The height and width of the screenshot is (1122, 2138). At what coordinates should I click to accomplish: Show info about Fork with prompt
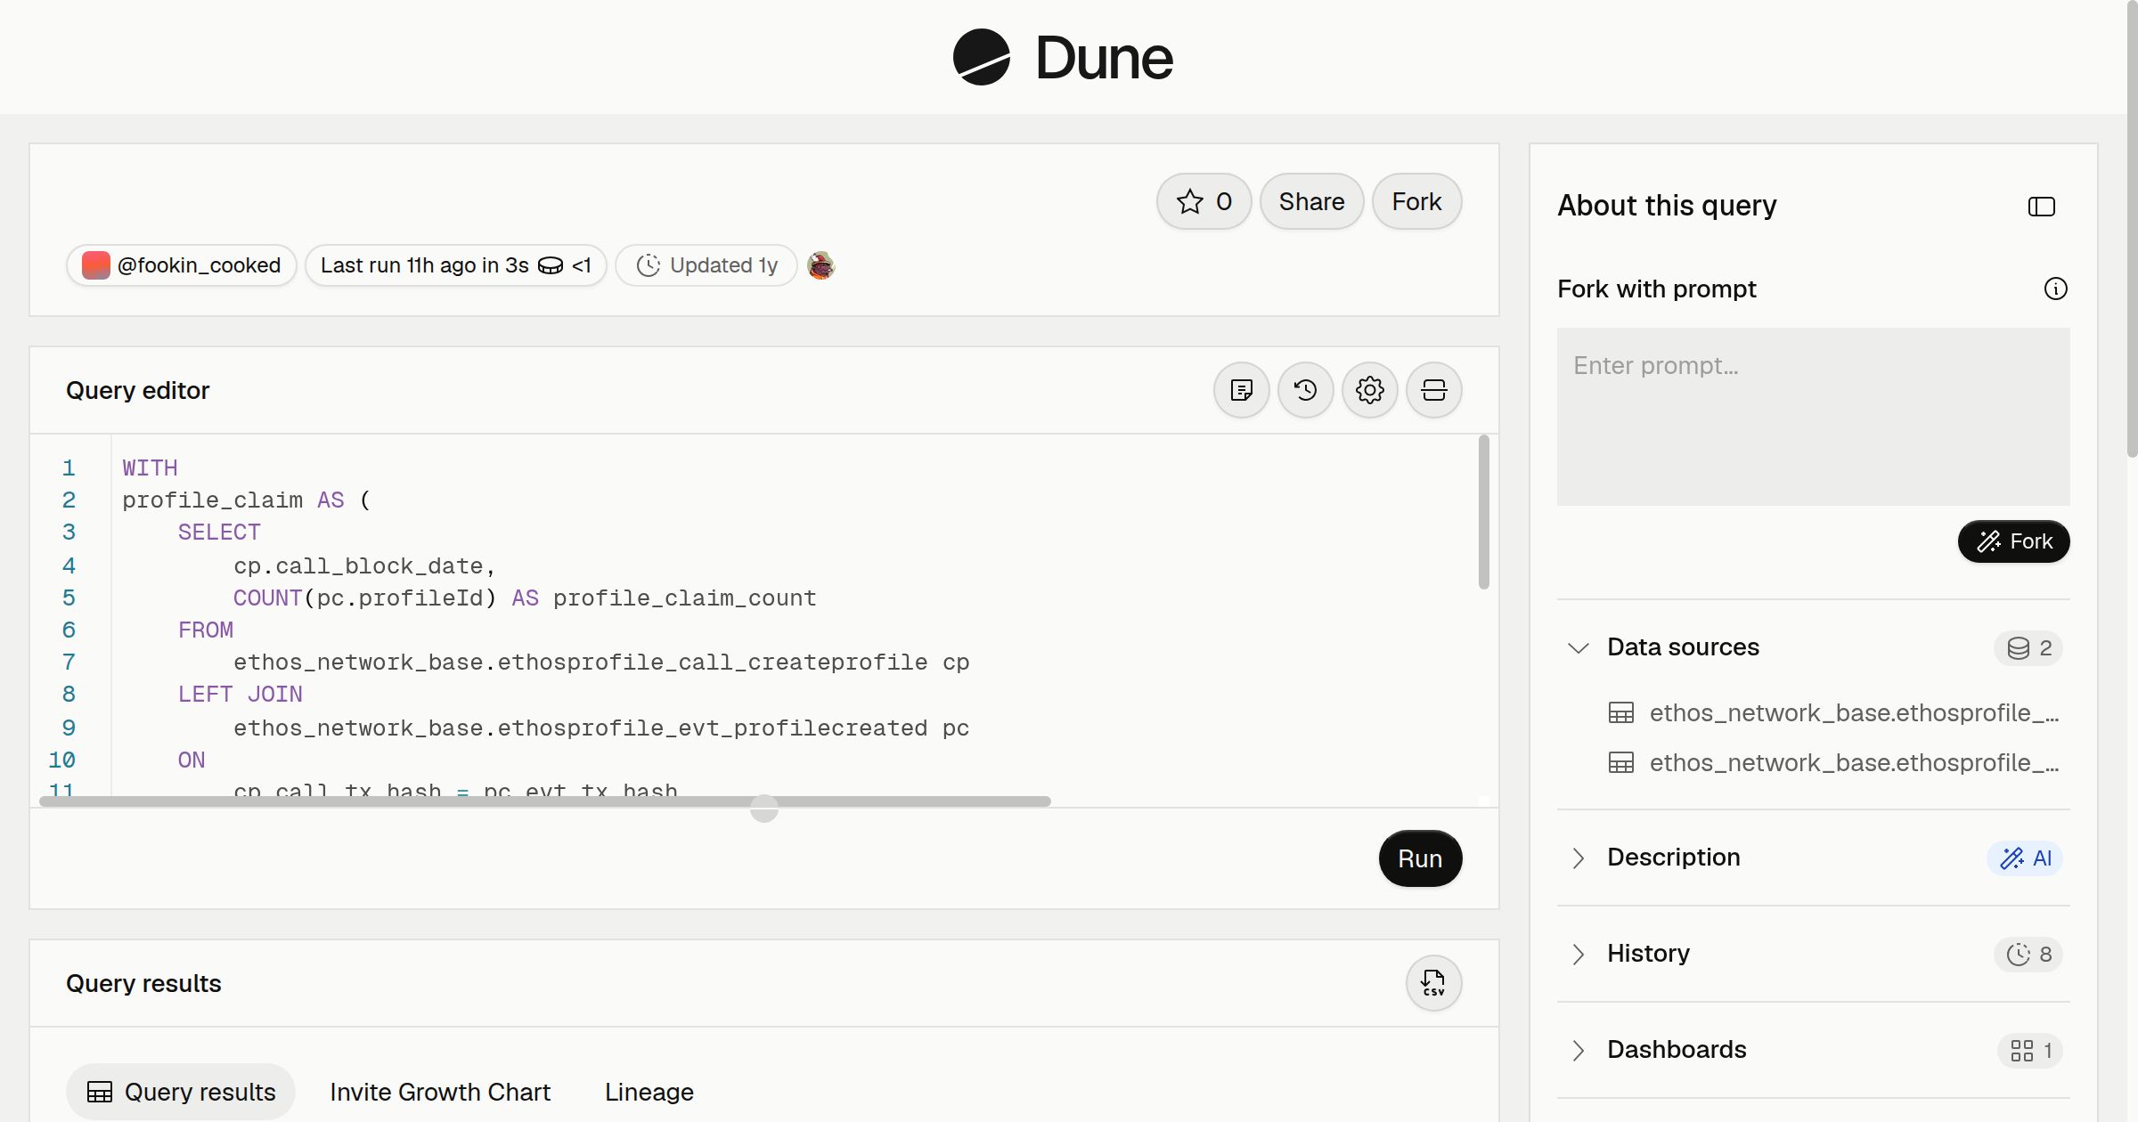click(x=2055, y=289)
